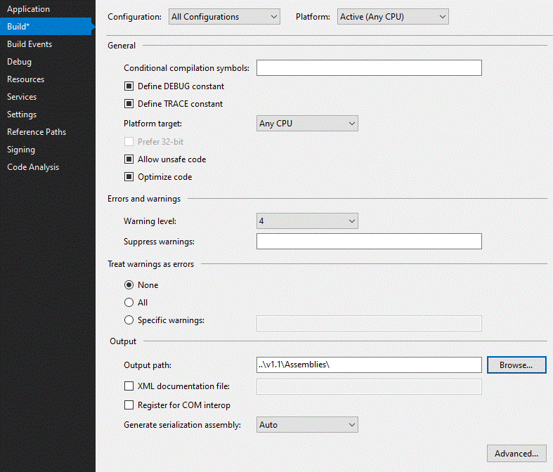Click into the Output path field
Viewport: 553px width, 472px height.
[369, 365]
